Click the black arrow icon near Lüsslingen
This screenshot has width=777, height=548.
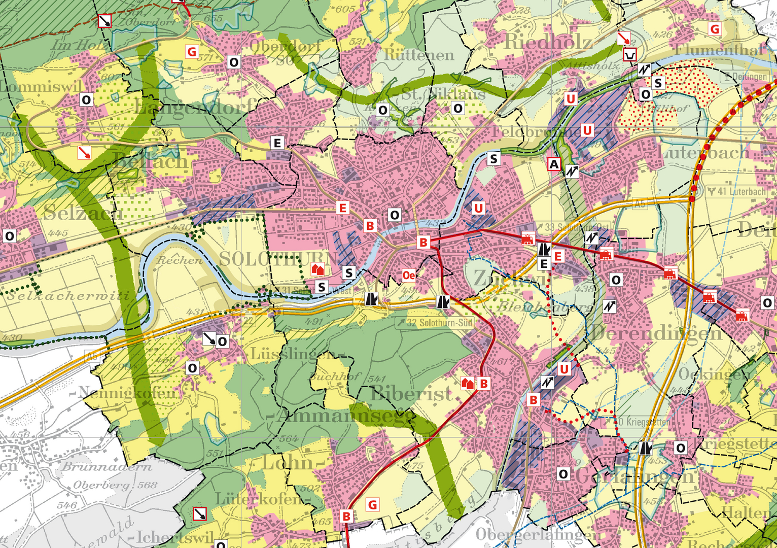click(208, 338)
